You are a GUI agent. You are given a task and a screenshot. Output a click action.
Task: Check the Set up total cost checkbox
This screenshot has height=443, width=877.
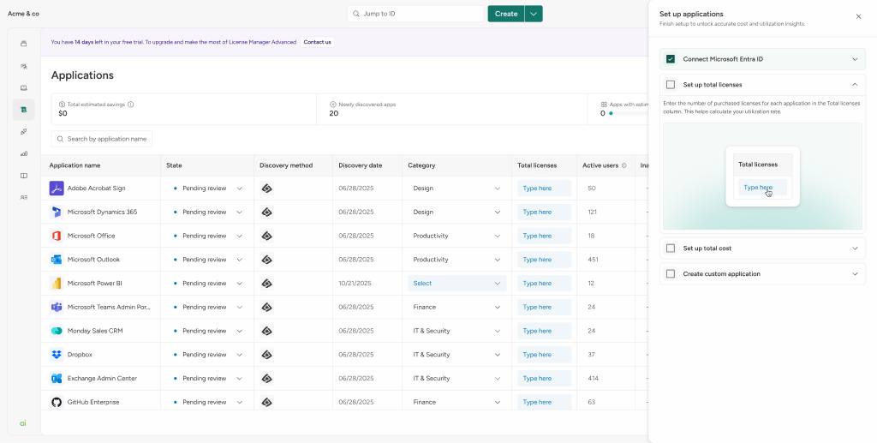(671, 248)
